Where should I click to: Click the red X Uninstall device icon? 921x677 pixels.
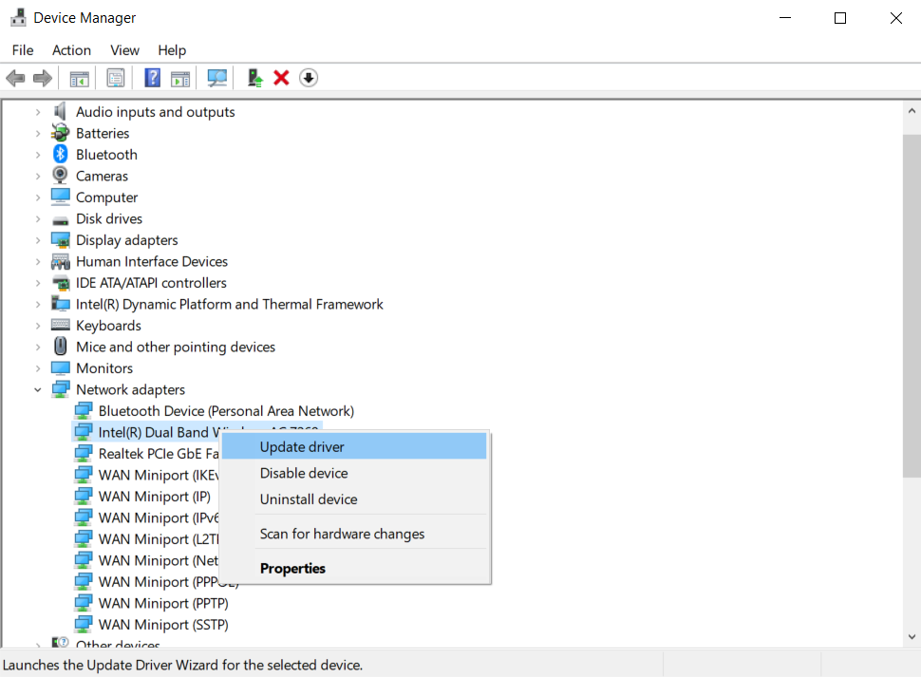(x=281, y=78)
